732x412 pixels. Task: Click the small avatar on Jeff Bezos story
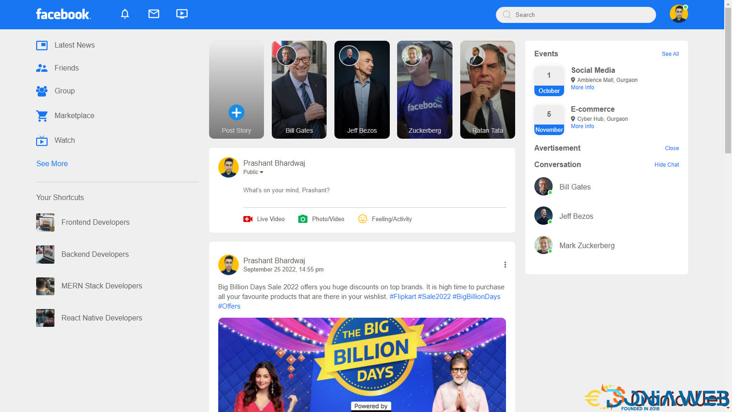(x=349, y=56)
